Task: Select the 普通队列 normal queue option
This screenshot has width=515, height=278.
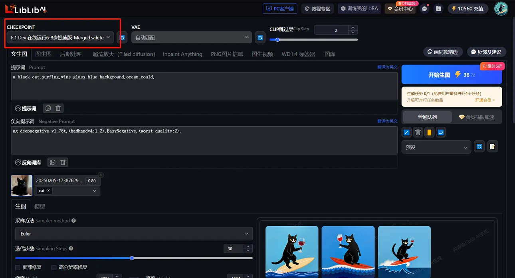Action: point(427,117)
